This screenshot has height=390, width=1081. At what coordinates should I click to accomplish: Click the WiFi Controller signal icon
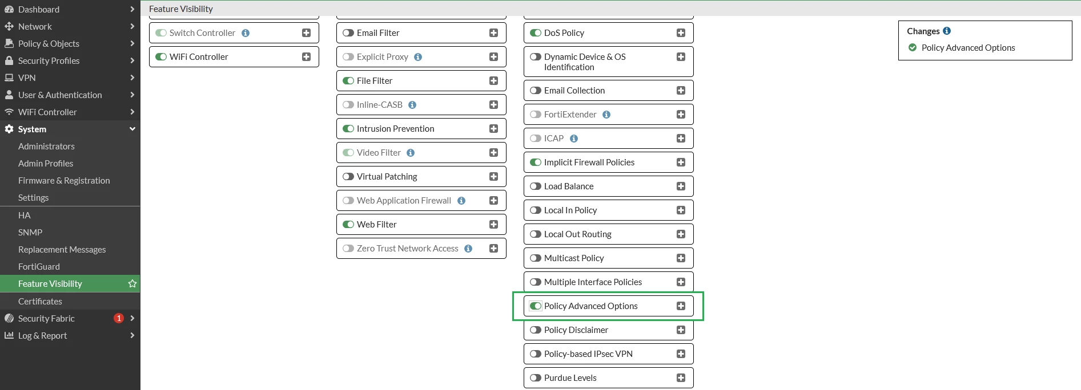tap(9, 112)
